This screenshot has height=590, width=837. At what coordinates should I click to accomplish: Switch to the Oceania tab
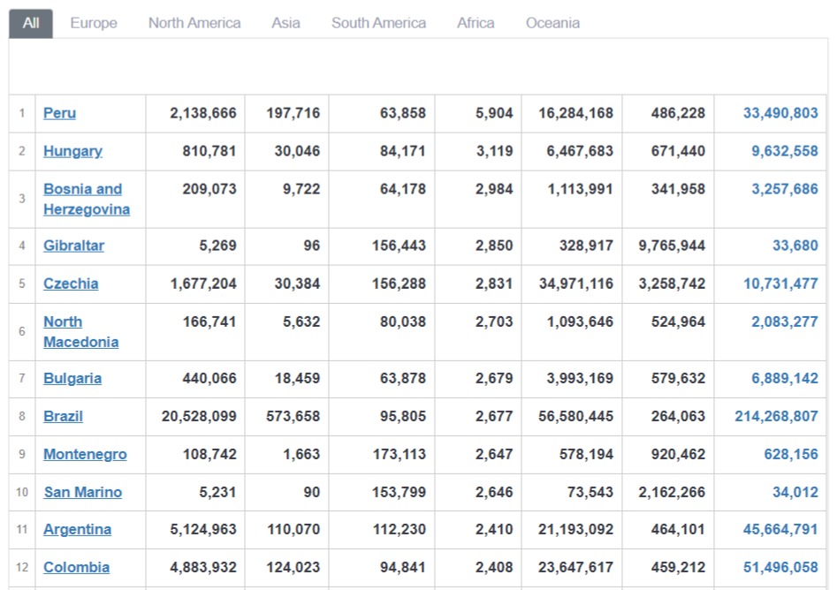point(552,24)
